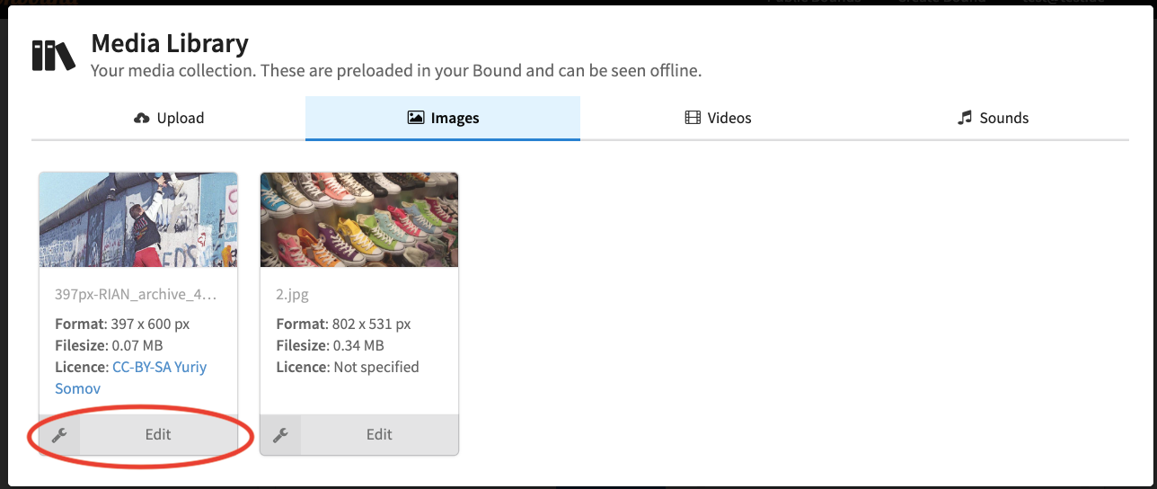Click the 'Licence: Not specified' text
1157x489 pixels.
[348, 367]
